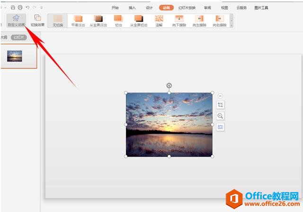Open the Transition Effect (切换效果) options
The width and height of the screenshot is (303, 212).
pos(38,21)
